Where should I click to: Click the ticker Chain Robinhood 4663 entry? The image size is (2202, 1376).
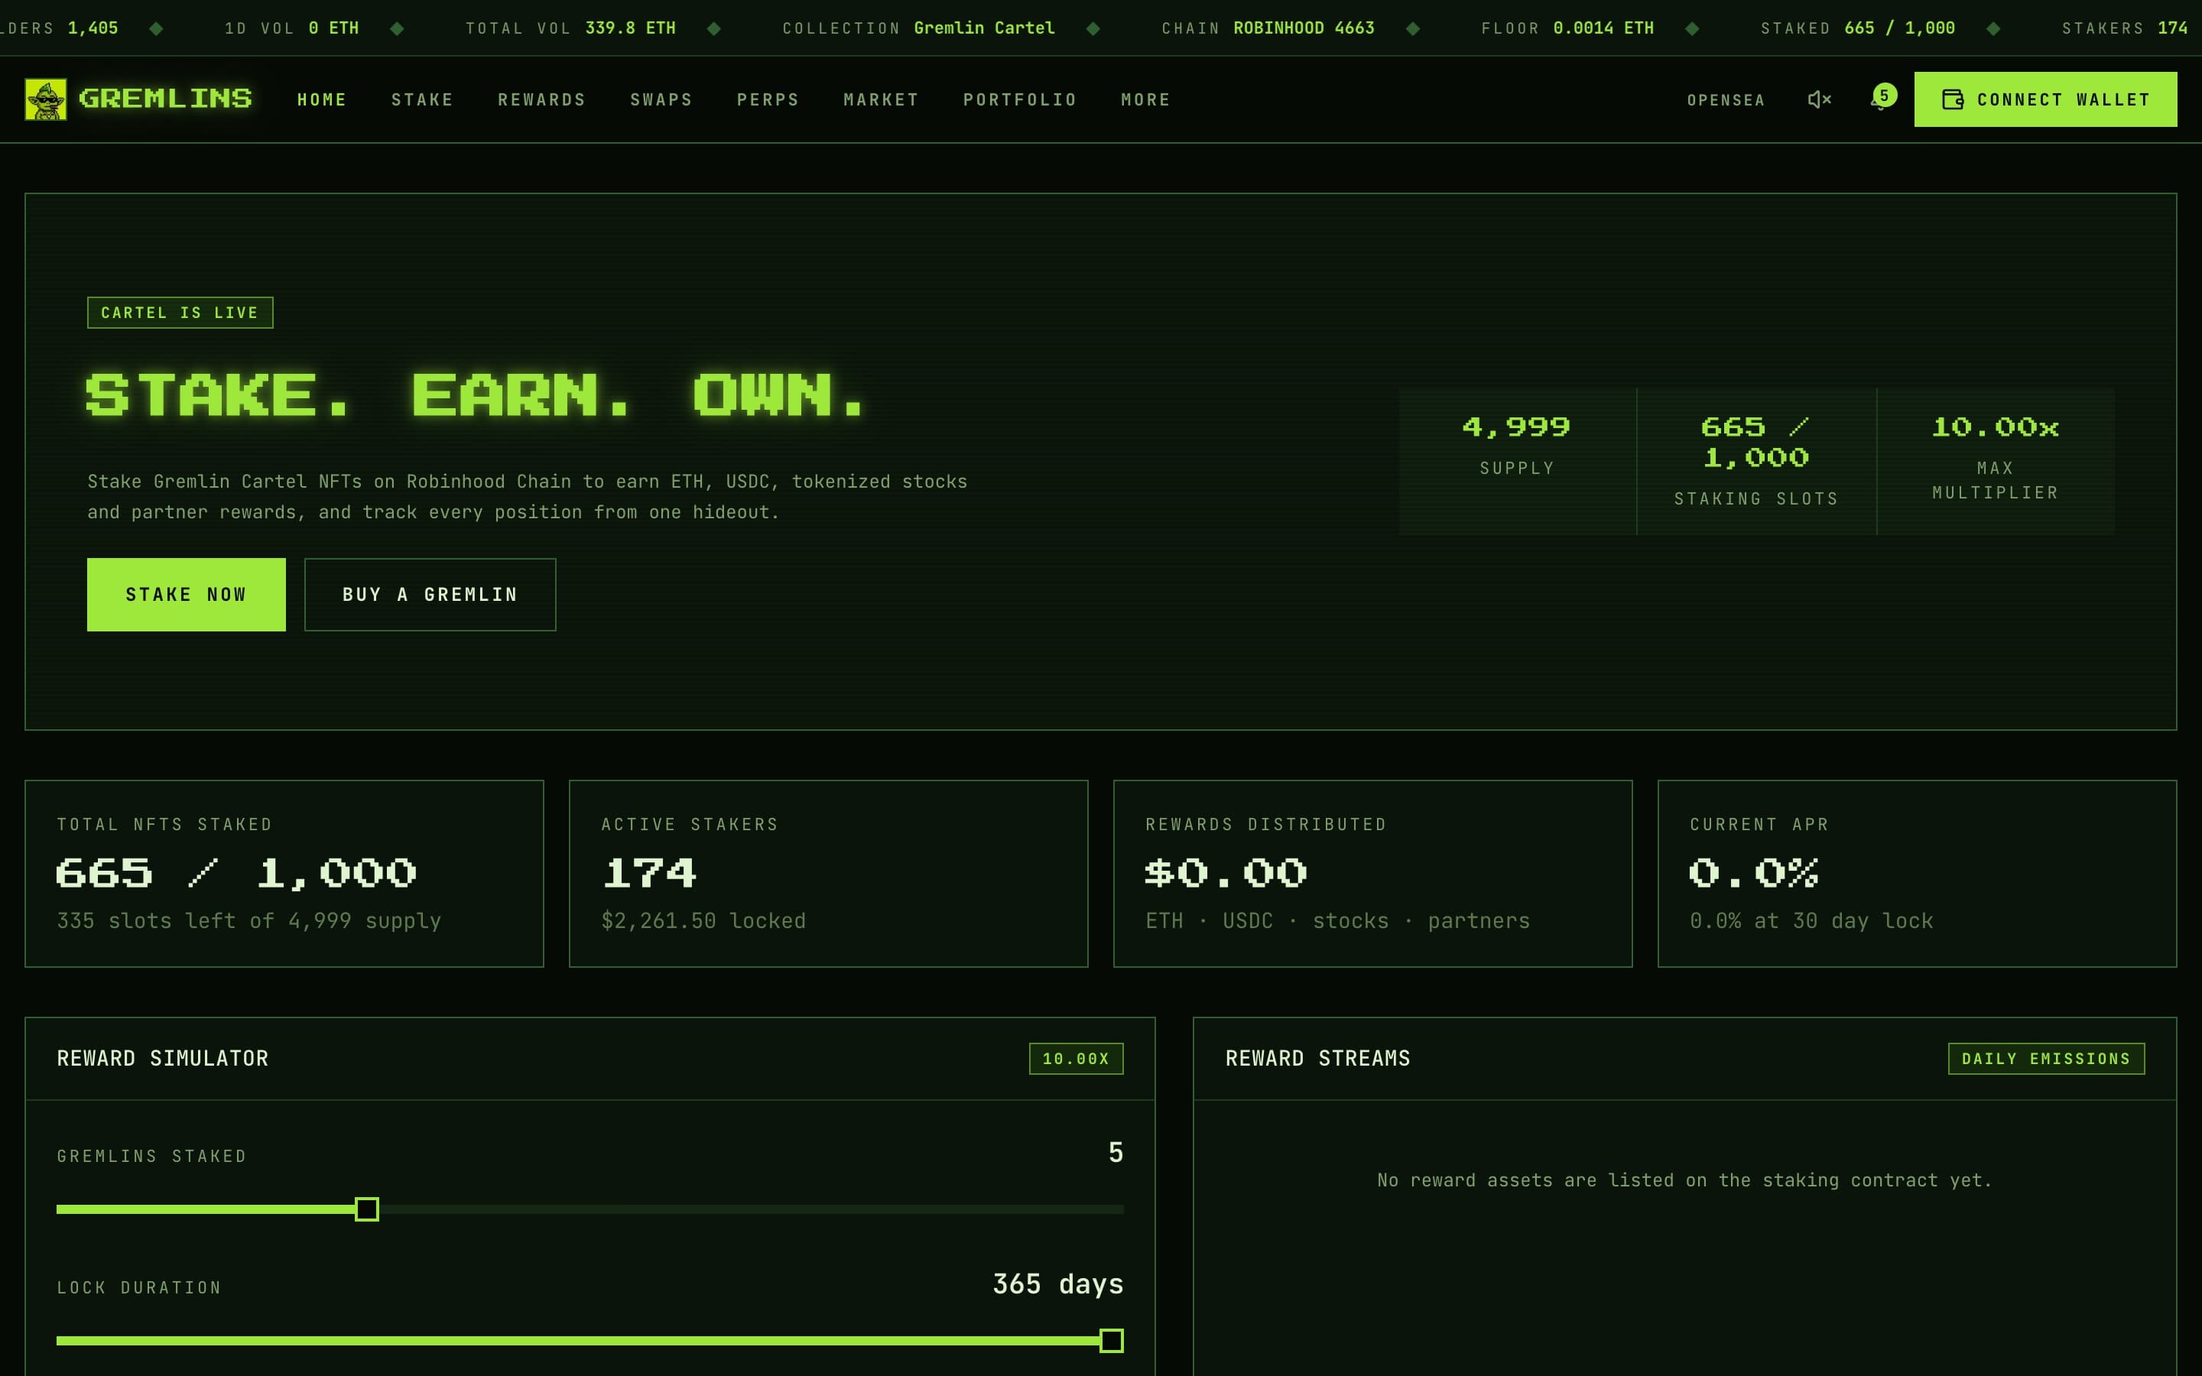click(1268, 28)
